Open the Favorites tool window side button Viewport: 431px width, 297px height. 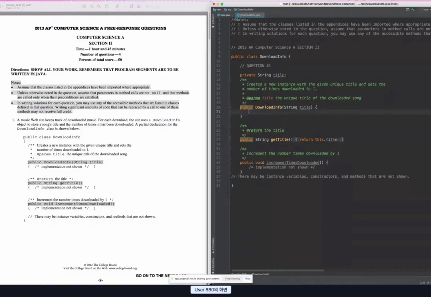coord(213,263)
